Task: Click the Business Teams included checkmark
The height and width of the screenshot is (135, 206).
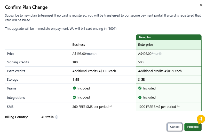Action: click(74, 88)
